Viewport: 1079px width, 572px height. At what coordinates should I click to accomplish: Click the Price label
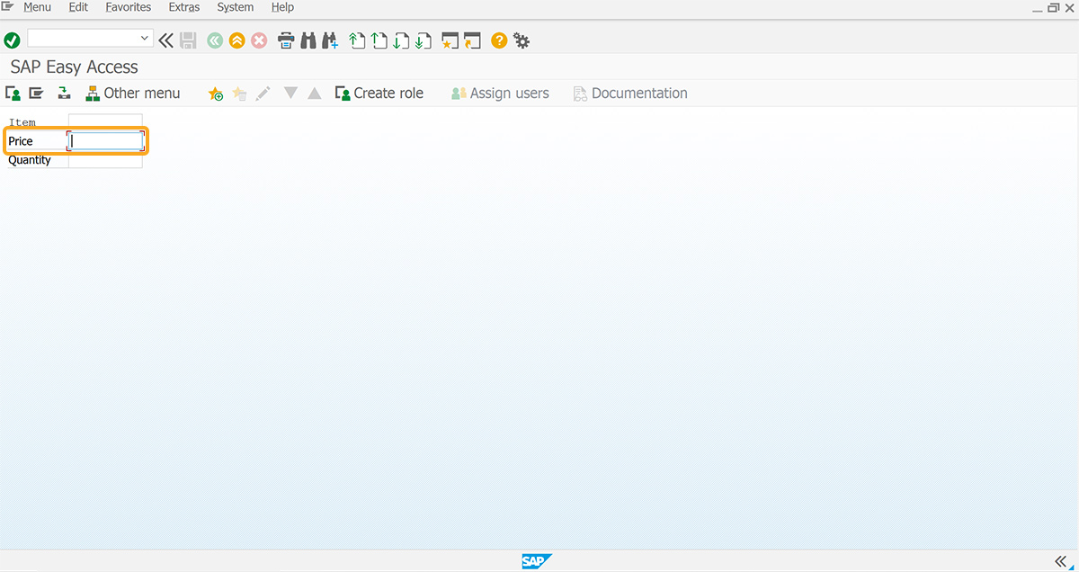(x=21, y=141)
